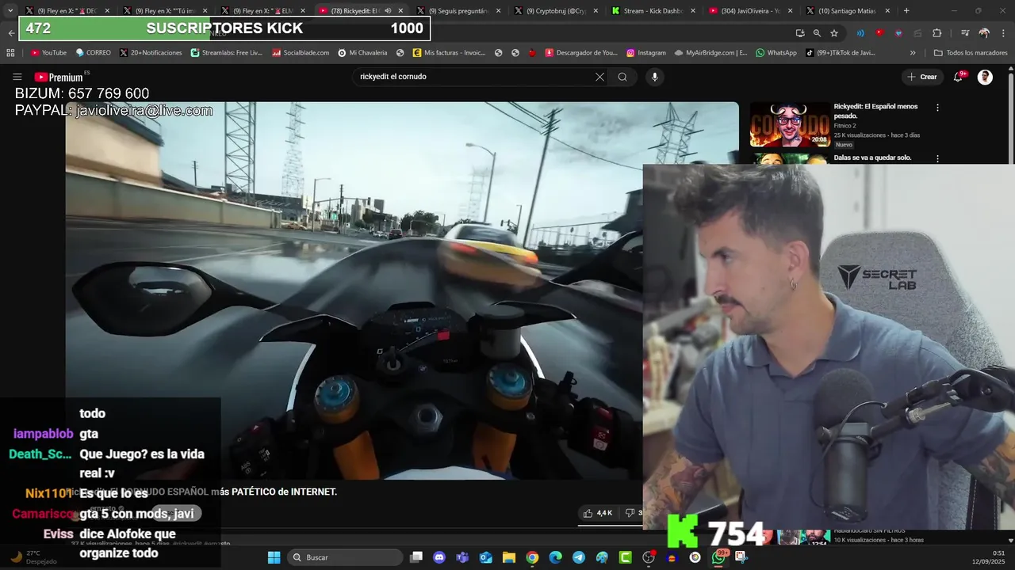Image resolution: width=1015 pixels, height=570 pixels.
Task: Open the YouTube bookmark
Action: click(x=48, y=53)
